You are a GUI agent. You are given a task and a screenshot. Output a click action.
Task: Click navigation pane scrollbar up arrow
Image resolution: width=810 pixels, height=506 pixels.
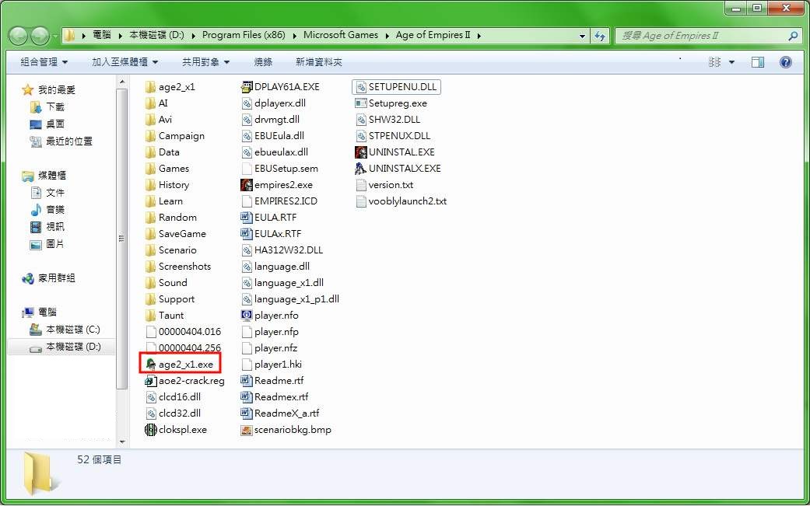[122, 82]
